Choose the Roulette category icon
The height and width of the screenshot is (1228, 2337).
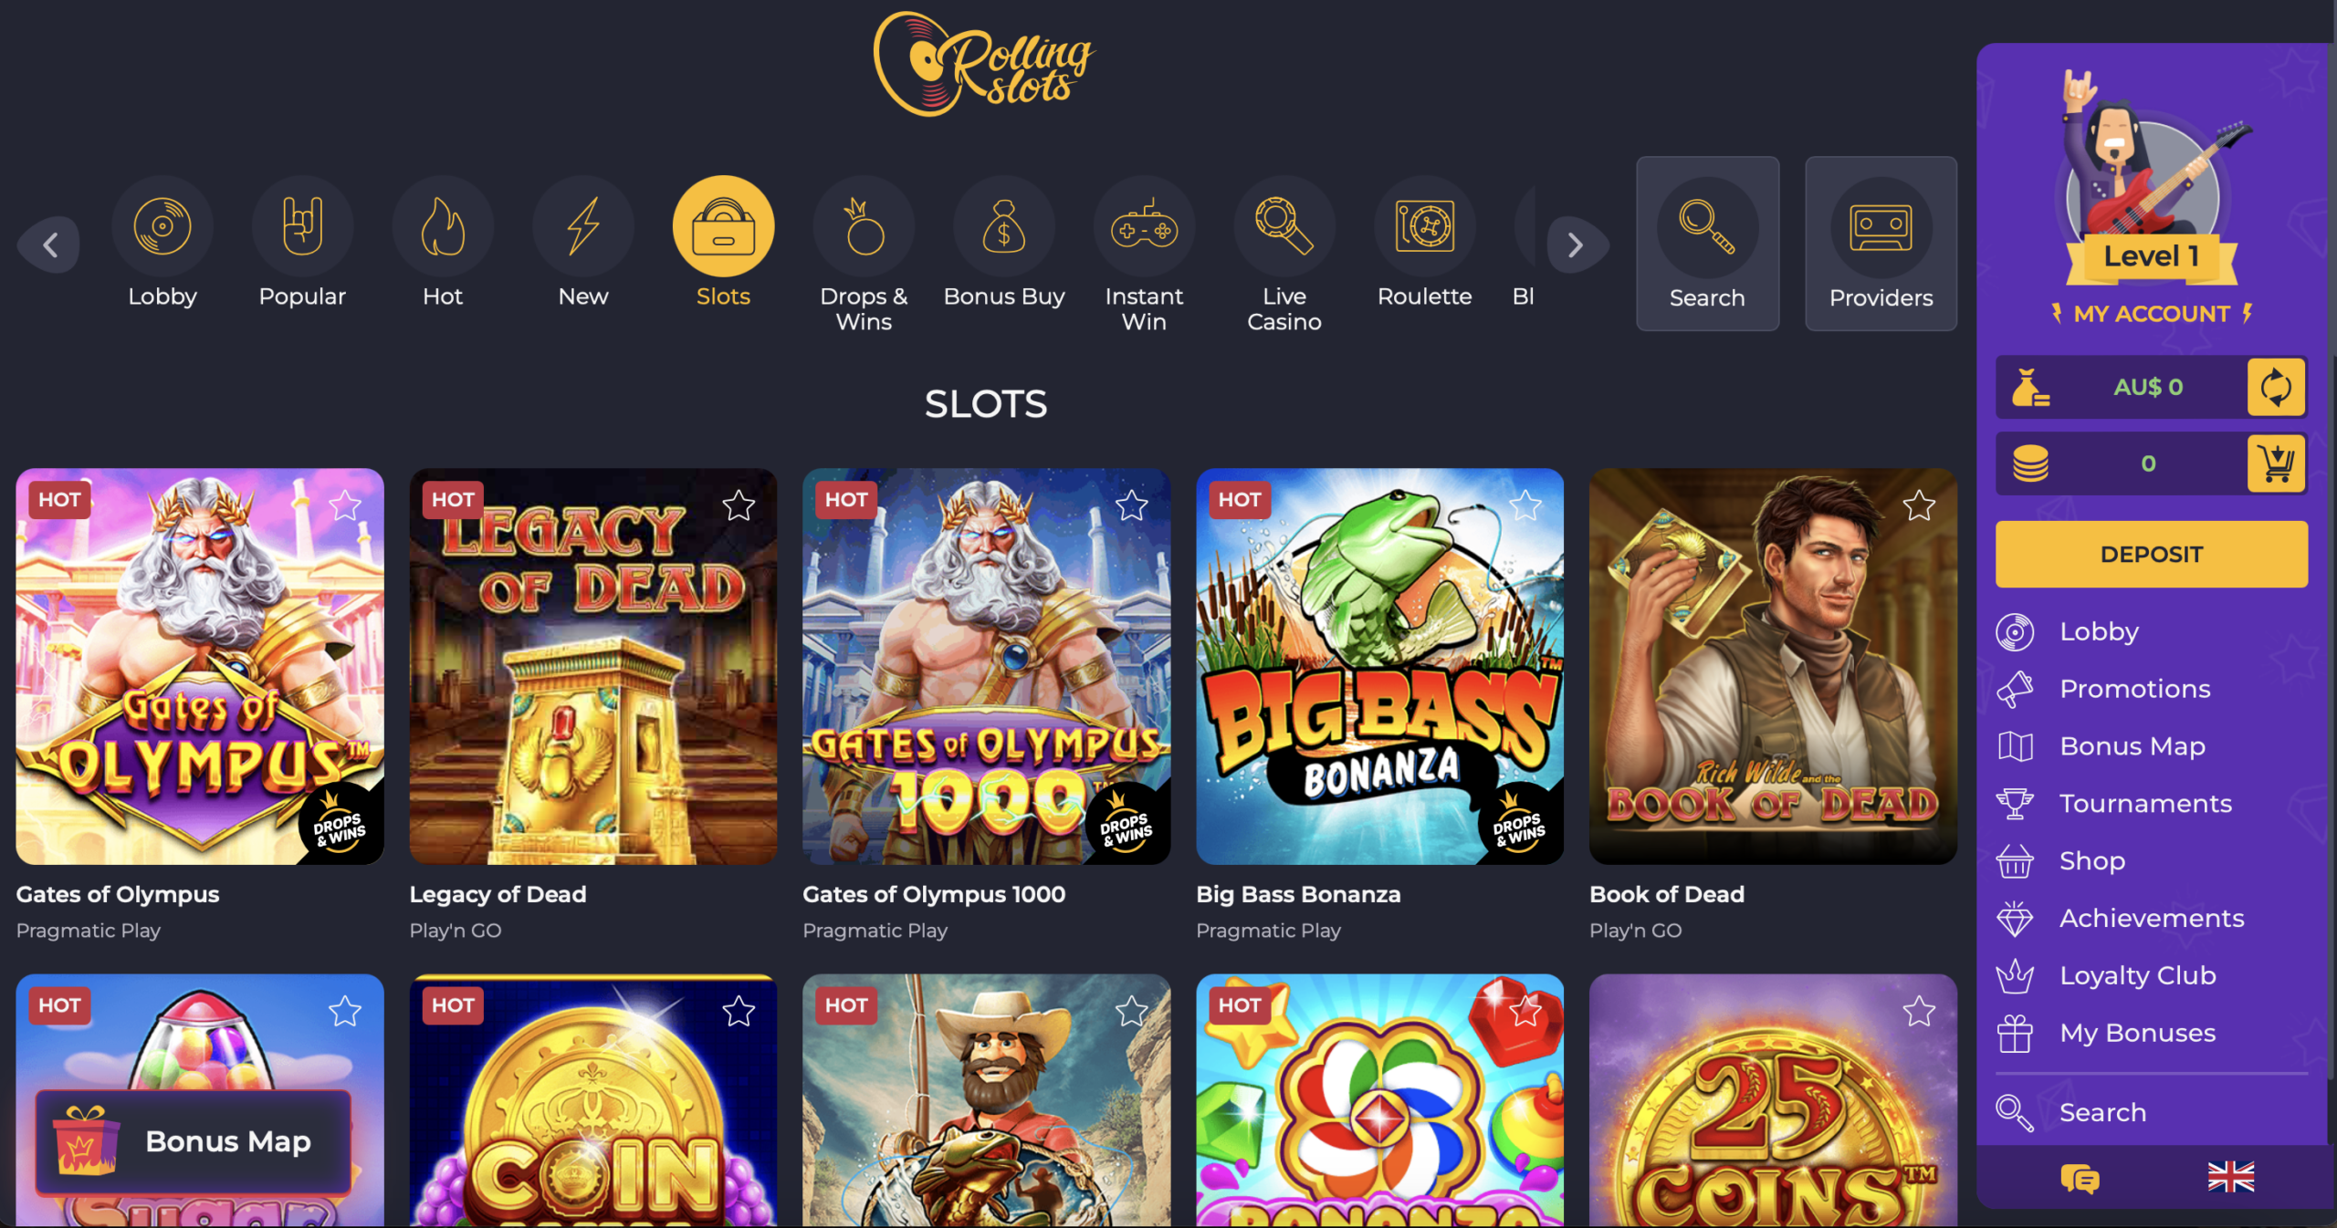[x=1424, y=226]
